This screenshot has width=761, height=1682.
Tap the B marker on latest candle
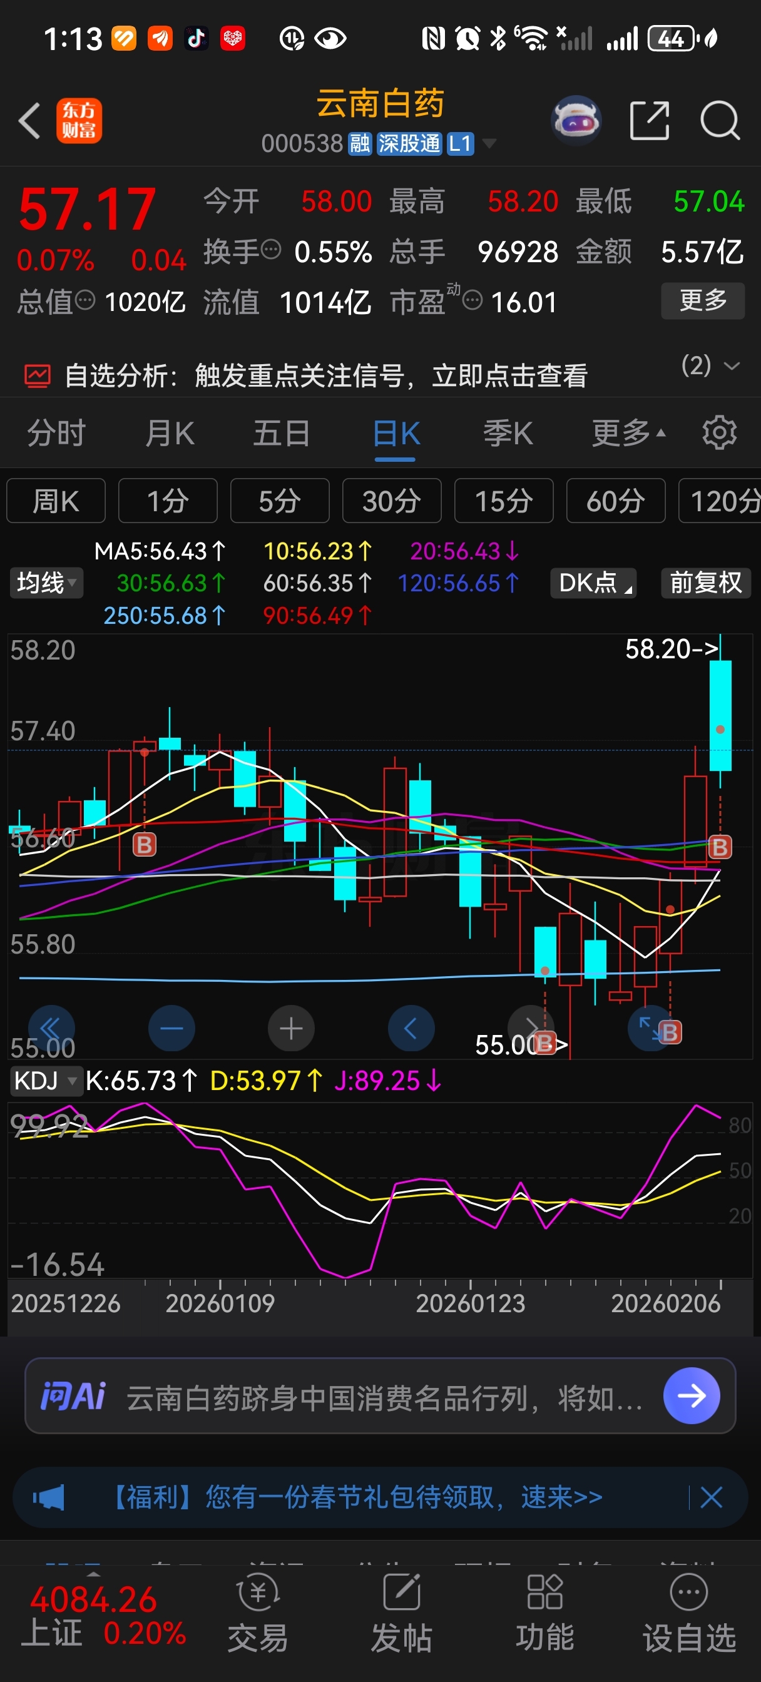[720, 847]
